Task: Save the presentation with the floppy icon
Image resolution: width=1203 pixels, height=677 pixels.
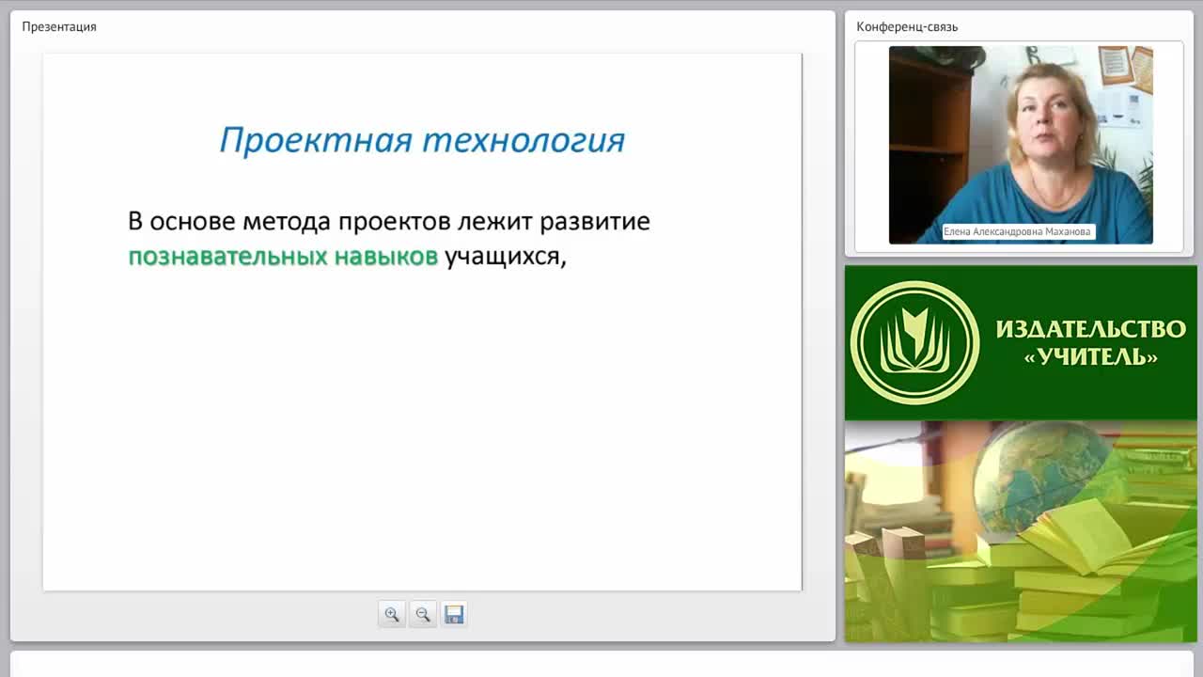Action: (454, 614)
